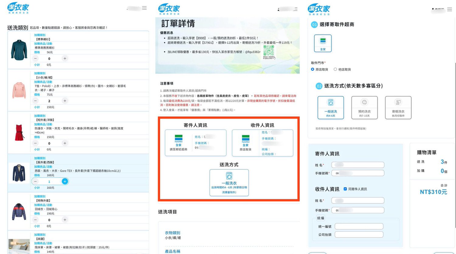
Task: Click the 衣物類別 label in order details
Action: tap(173, 233)
